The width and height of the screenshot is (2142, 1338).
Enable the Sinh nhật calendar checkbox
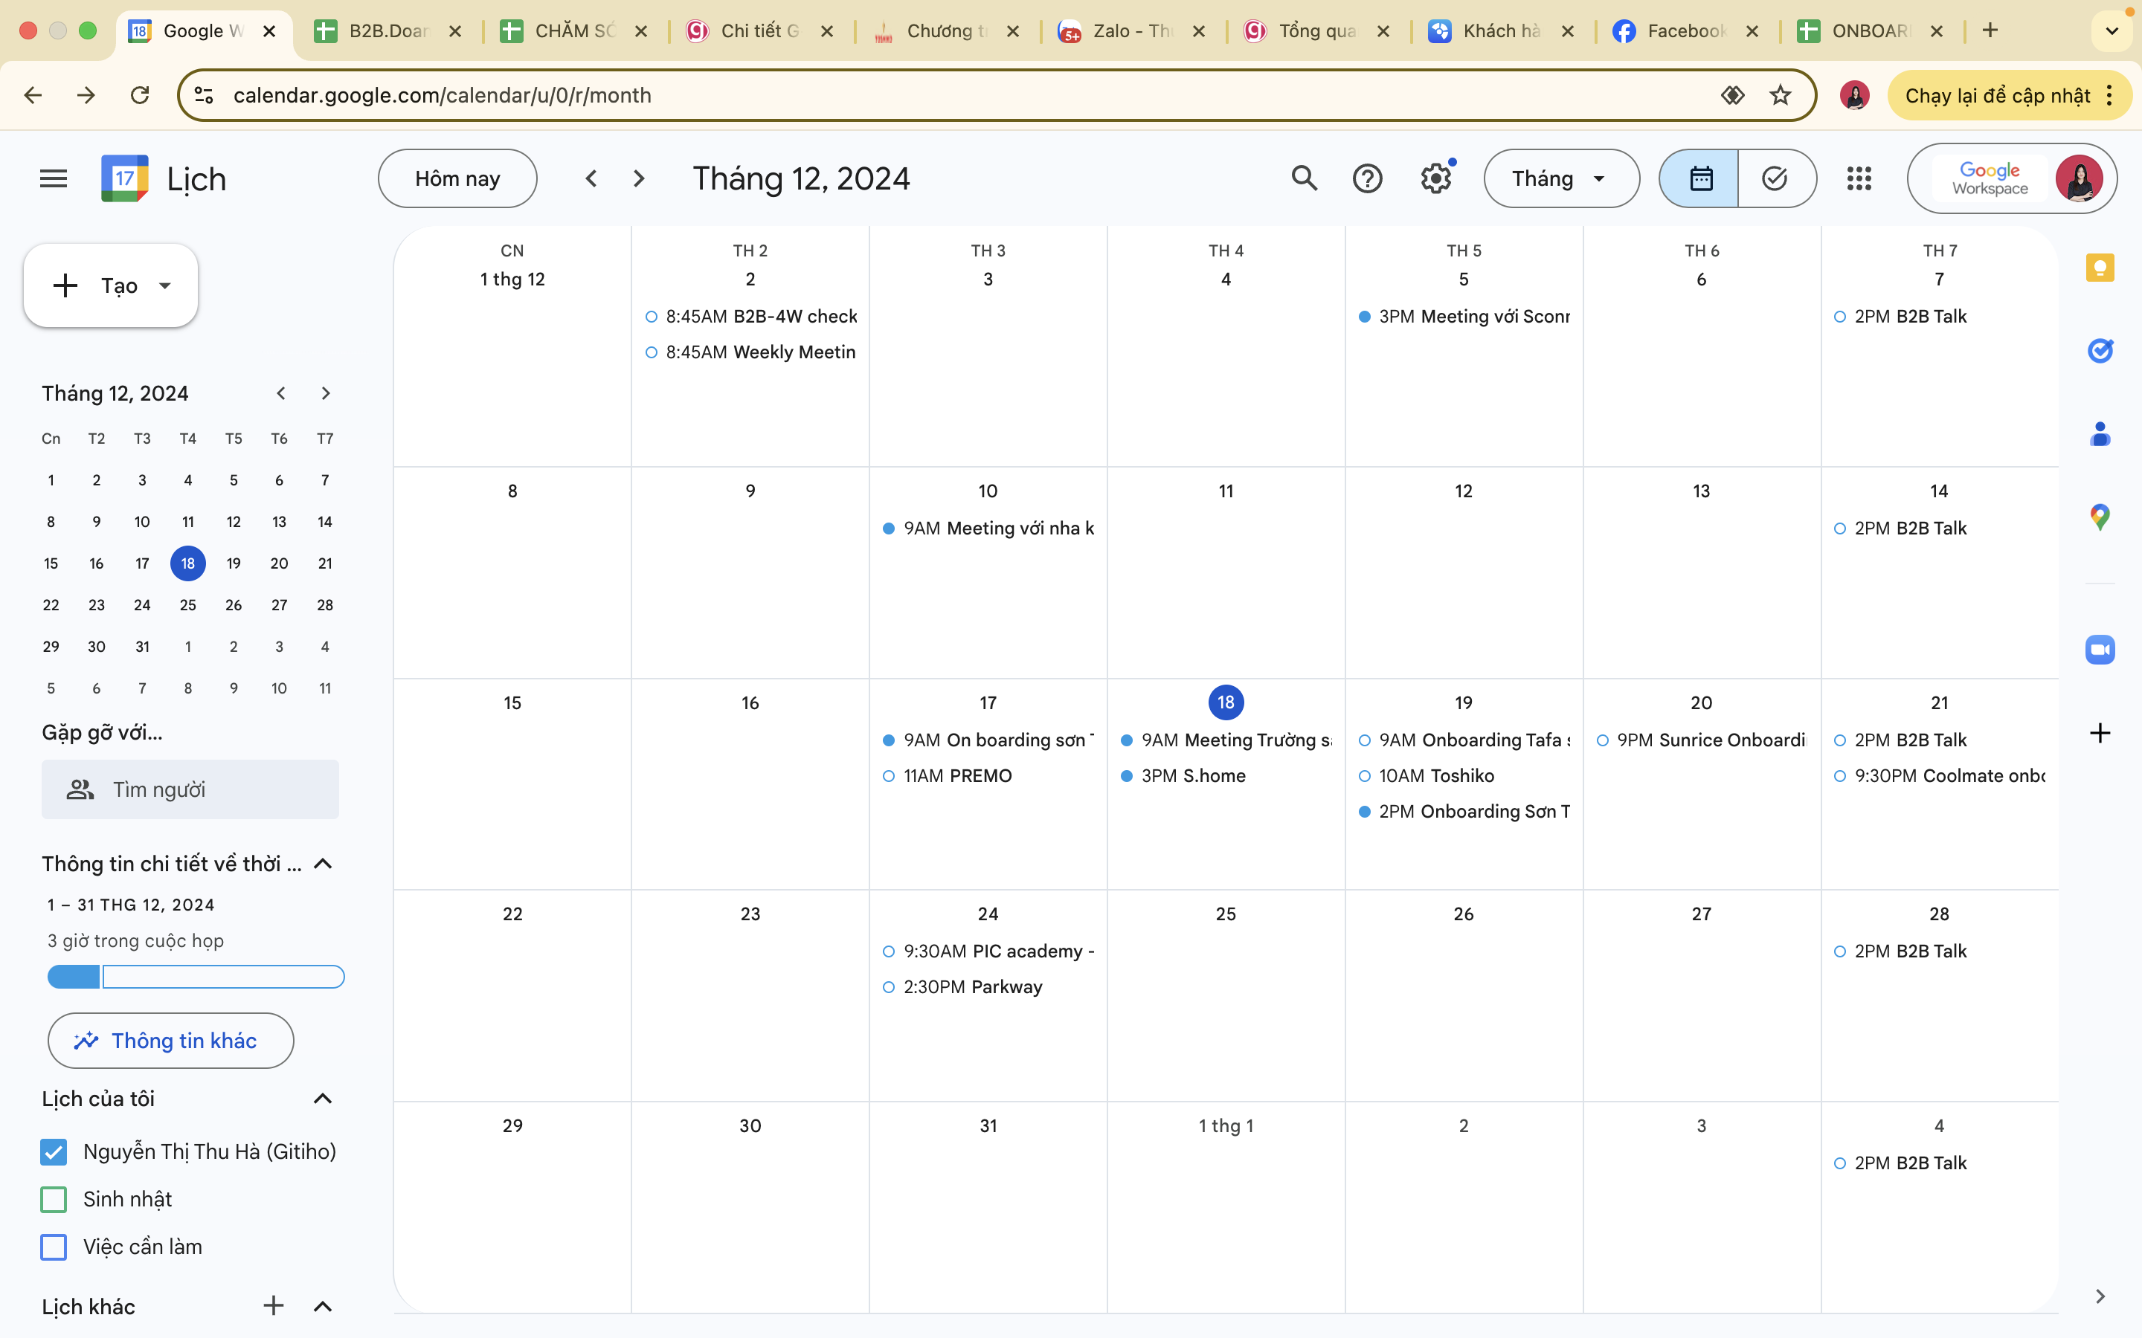pyautogui.click(x=54, y=1199)
